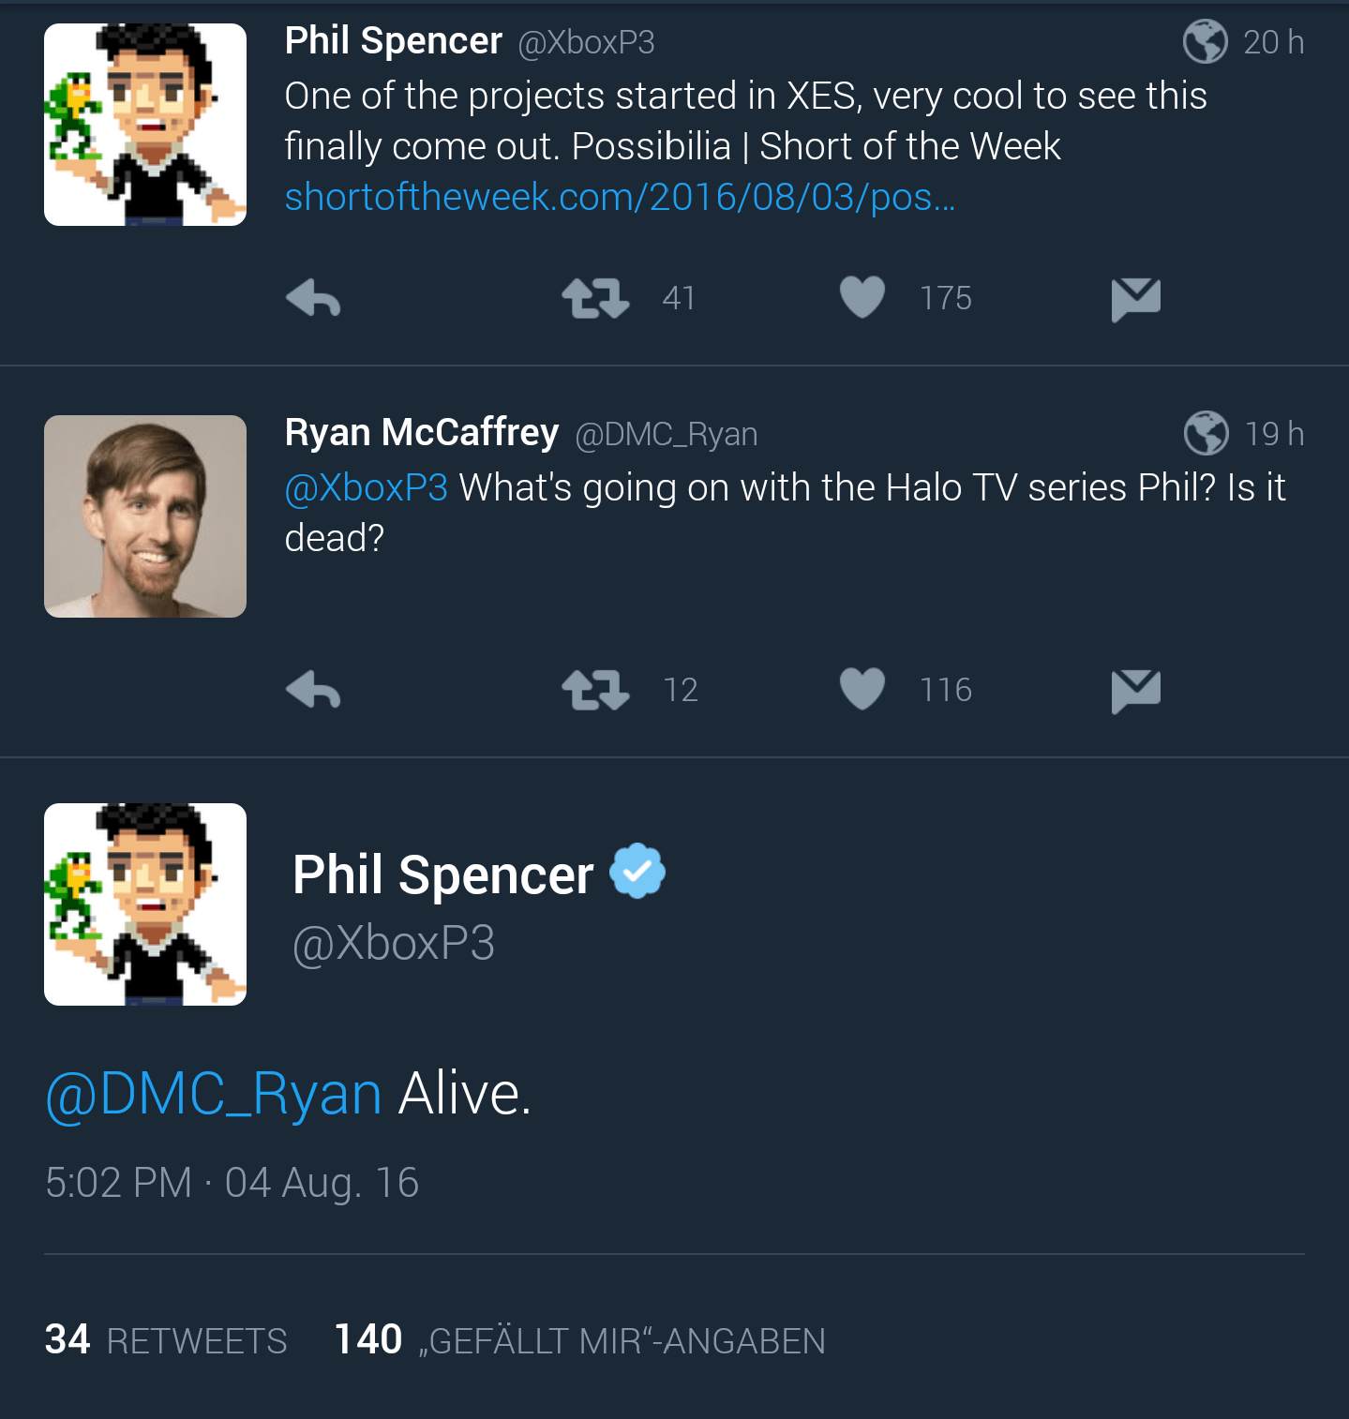The width and height of the screenshot is (1349, 1419).
Task: Send Ryan McCaffrey's tweet via direct message
Action: [x=1135, y=689]
